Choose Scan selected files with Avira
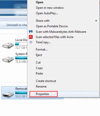The image size is (100, 116). pyautogui.click(x=54, y=37)
